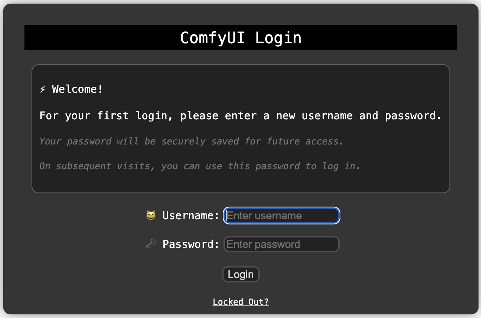481x318 pixels.
Task: Click the key icon beside Password
Action: coord(151,244)
